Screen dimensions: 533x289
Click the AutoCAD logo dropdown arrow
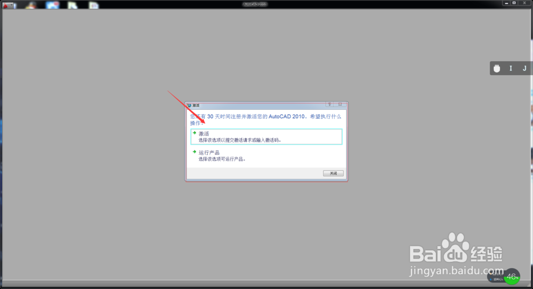[12, 5]
